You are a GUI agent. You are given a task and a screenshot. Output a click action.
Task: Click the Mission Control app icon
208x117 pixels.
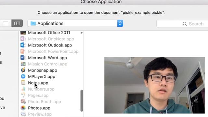tap(23, 64)
